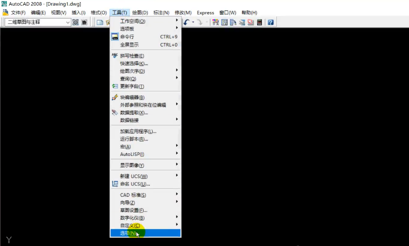Open Workspace settings gear icon
Viewport: 409px width, 246px height.
tap(76, 22)
